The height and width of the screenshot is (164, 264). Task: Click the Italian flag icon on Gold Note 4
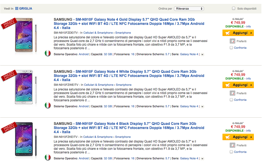click(48, 53)
